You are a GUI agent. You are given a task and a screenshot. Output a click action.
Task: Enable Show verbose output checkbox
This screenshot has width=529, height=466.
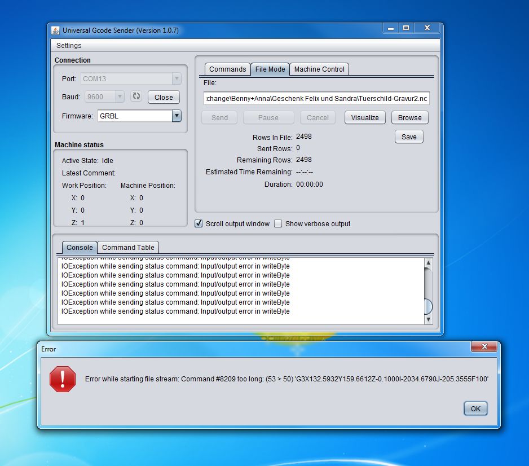pyautogui.click(x=278, y=223)
